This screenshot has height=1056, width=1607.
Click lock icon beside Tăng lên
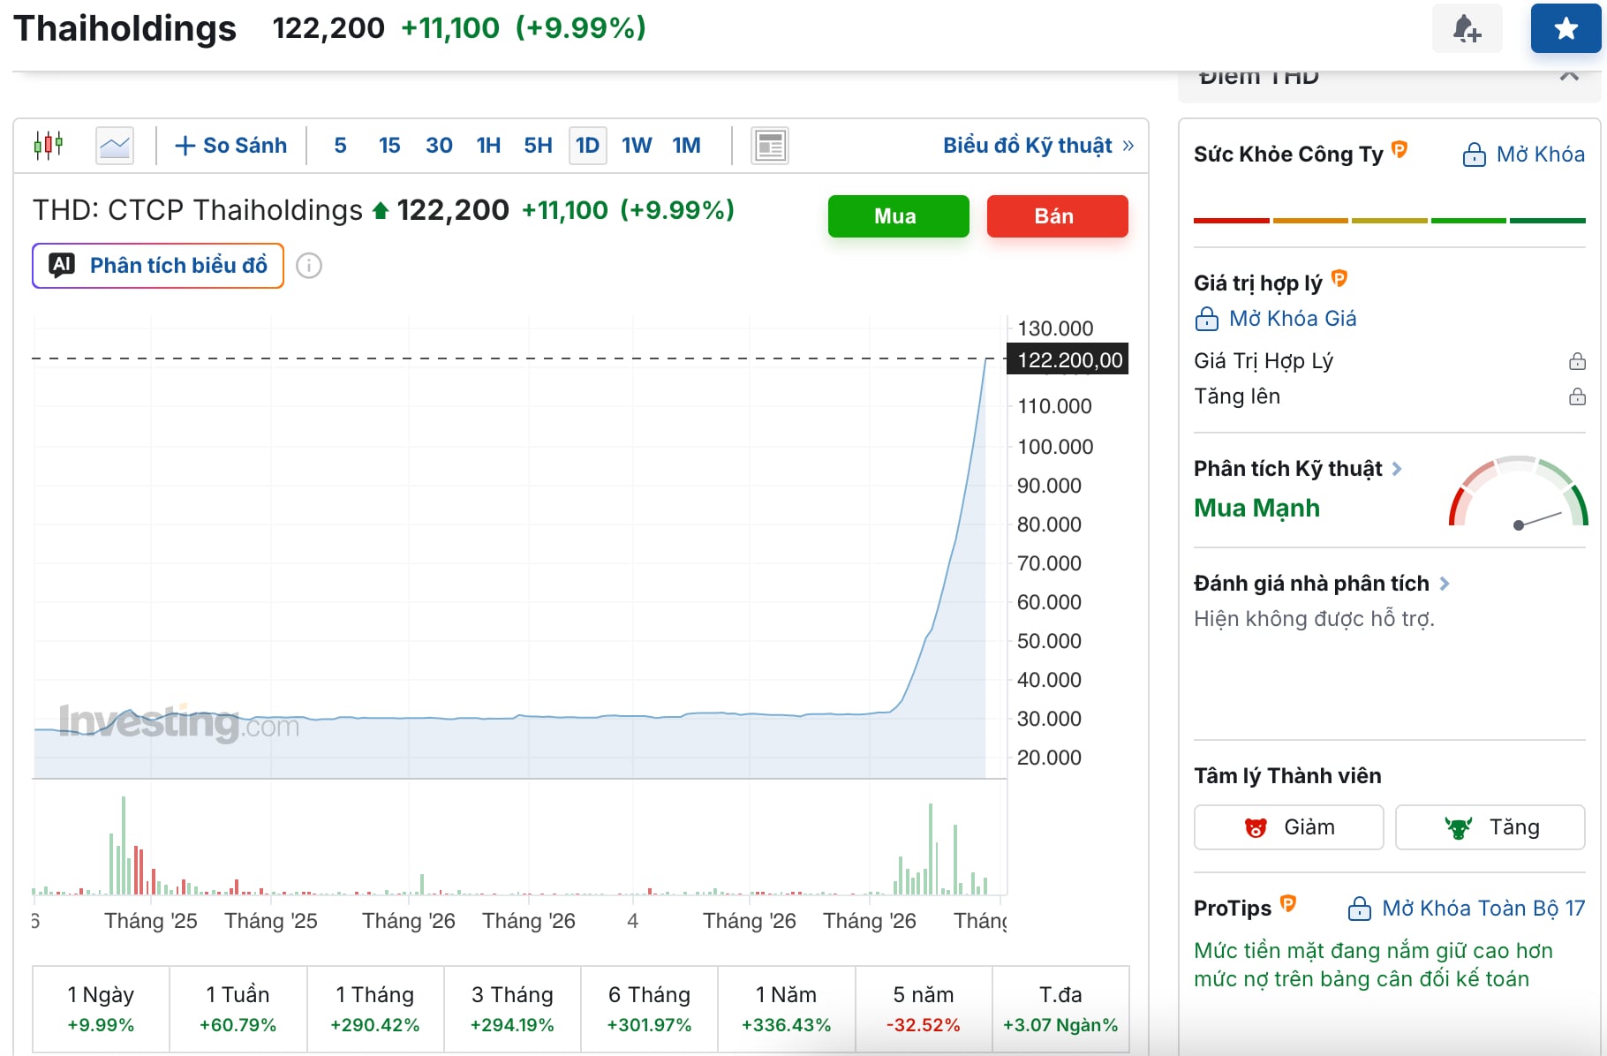[x=1577, y=396]
